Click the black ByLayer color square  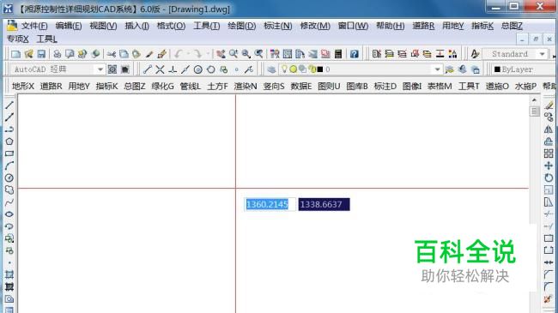pyautogui.click(x=497, y=69)
